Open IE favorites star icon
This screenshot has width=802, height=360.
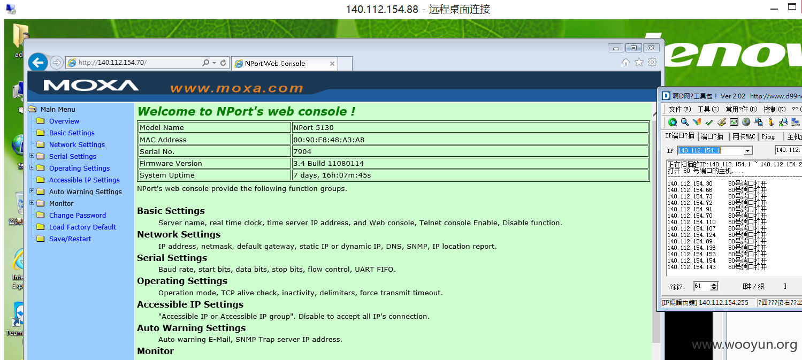(639, 63)
